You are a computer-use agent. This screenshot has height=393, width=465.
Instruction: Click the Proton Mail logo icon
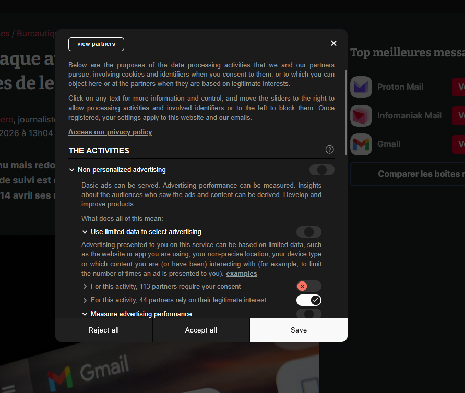[361, 87]
